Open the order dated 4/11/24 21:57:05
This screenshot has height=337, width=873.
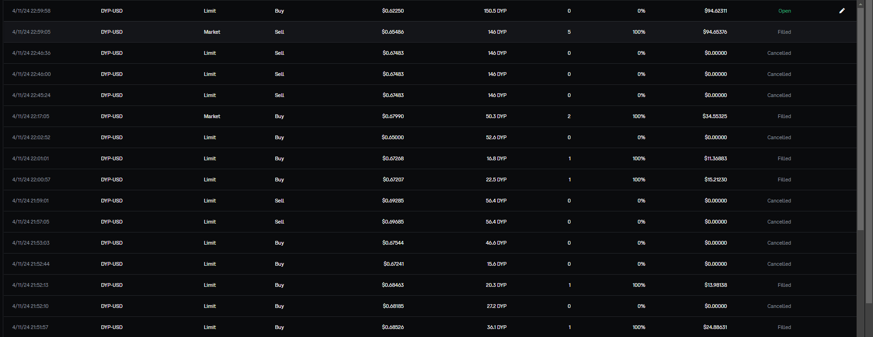[x=30, y=222]
